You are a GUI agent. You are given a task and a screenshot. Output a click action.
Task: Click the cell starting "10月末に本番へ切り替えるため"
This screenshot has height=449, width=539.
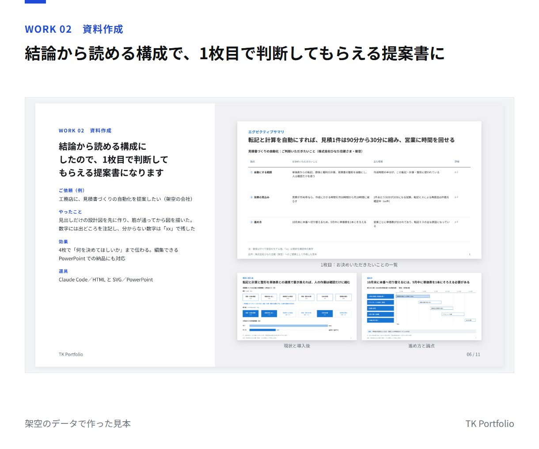coord(329,222)
